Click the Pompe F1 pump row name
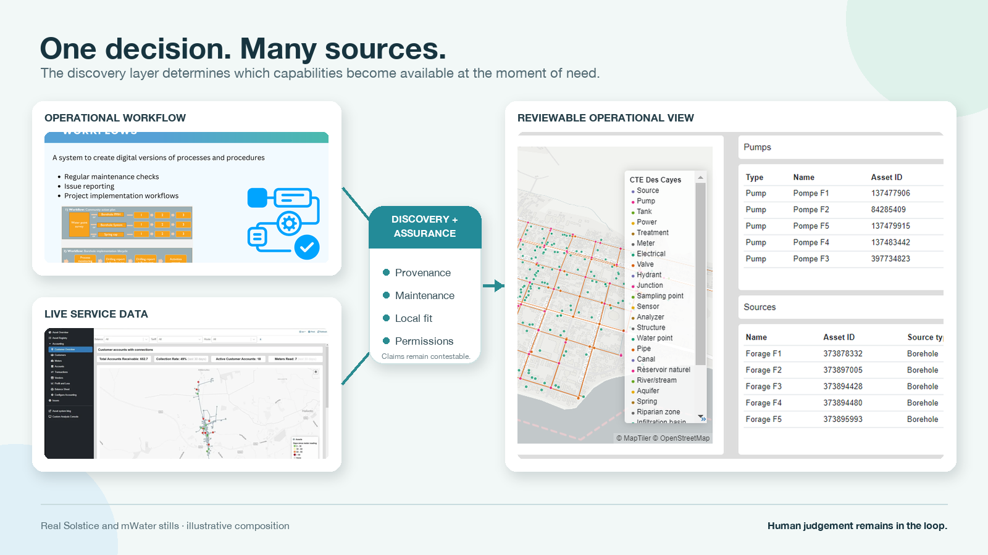Image resolution: width=988 pixels, height=555 pixels. coord(811,193)
